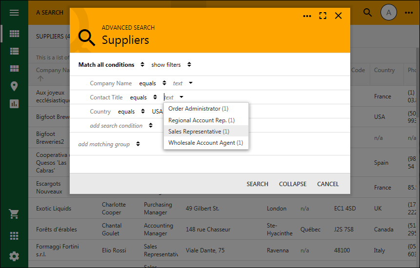The height and width of the screenshot is (268, 420).
Task: Close the Advanced Search dialog
Action: pyautogui.click(x=339, y=16)
